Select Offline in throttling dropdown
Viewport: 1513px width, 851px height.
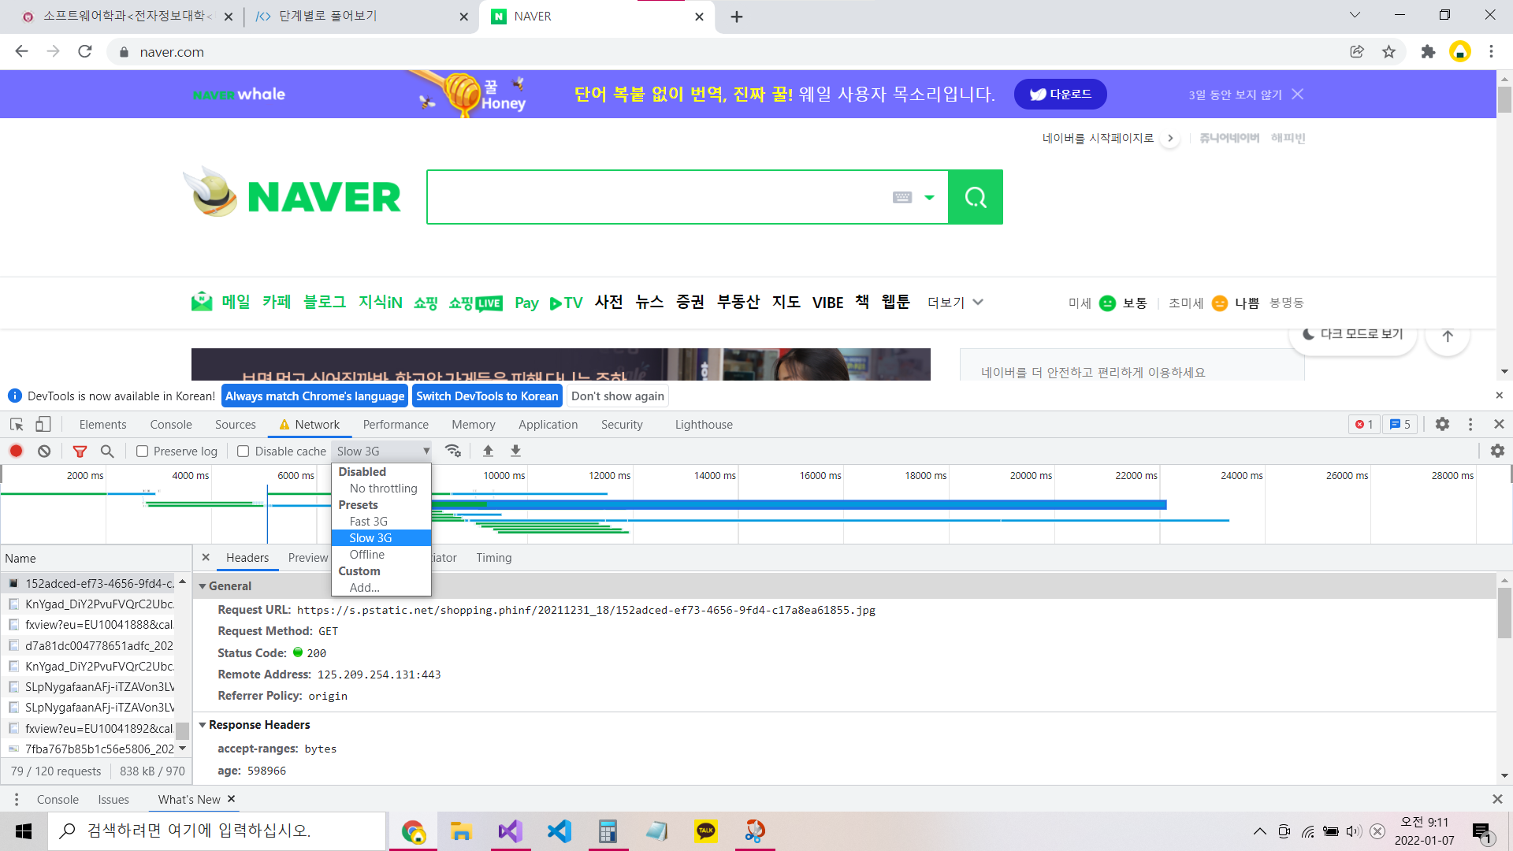click(x=367, y=555)
